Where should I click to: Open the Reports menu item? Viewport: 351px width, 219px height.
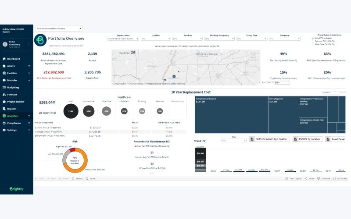[x=17, y=109]
